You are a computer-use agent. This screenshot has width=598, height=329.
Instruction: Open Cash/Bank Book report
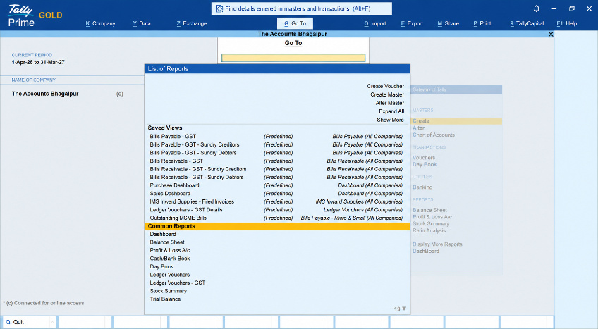[170, 259]
